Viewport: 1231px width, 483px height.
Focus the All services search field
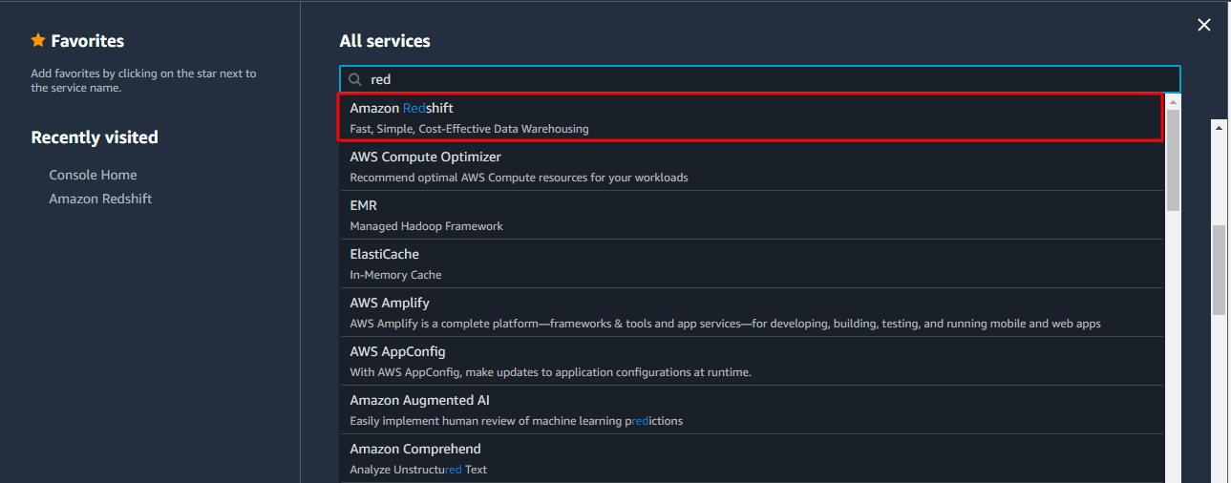click(760, 79)
